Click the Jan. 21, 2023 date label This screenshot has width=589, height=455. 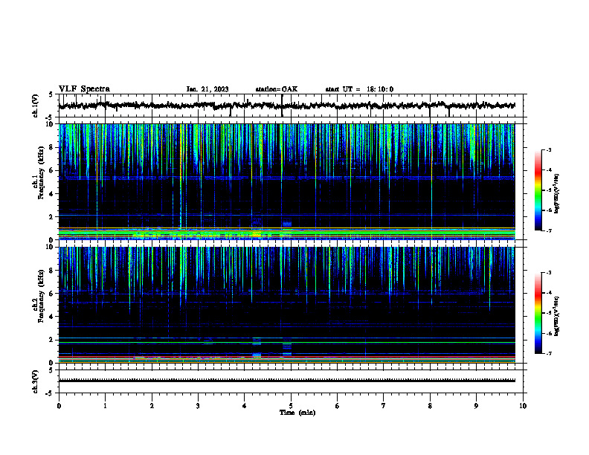(x=207, y=89)
